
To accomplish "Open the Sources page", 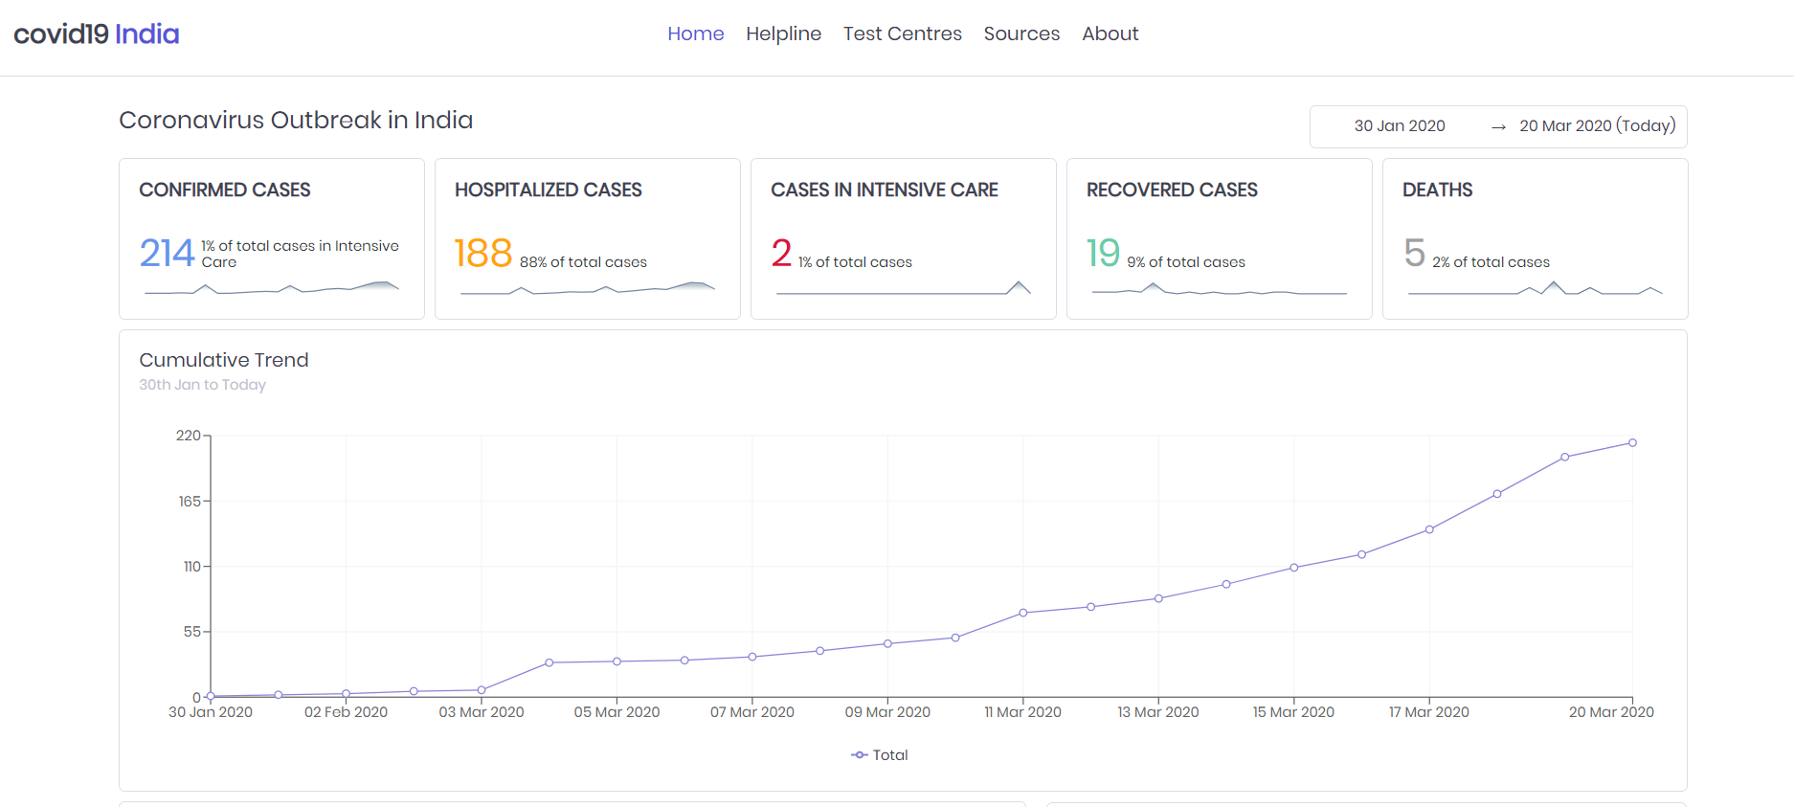I will pyautogui.click(x=1021, y=34).
